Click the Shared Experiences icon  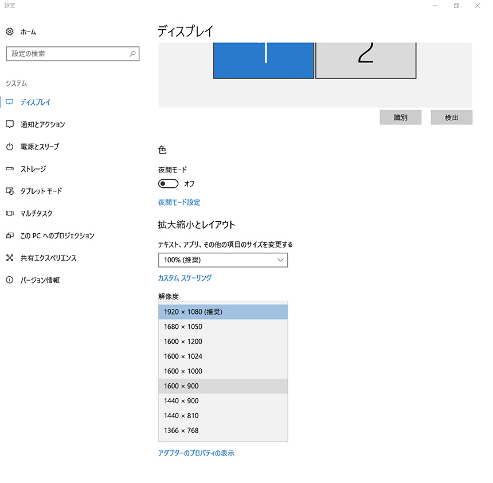click(10, 258)
